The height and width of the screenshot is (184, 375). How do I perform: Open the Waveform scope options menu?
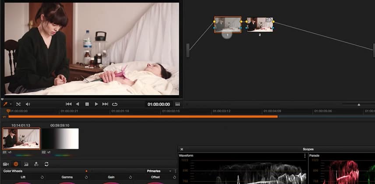(x=305, y=156)
